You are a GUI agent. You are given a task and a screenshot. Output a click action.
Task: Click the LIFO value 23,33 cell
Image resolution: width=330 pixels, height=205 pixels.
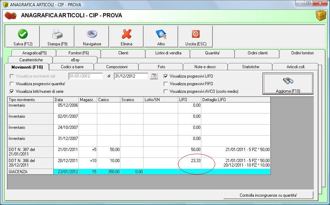pos(190,163)
